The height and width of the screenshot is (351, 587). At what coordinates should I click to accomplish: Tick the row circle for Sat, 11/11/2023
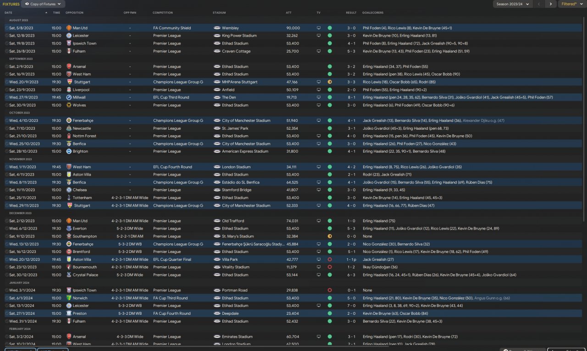click(6, 190)
